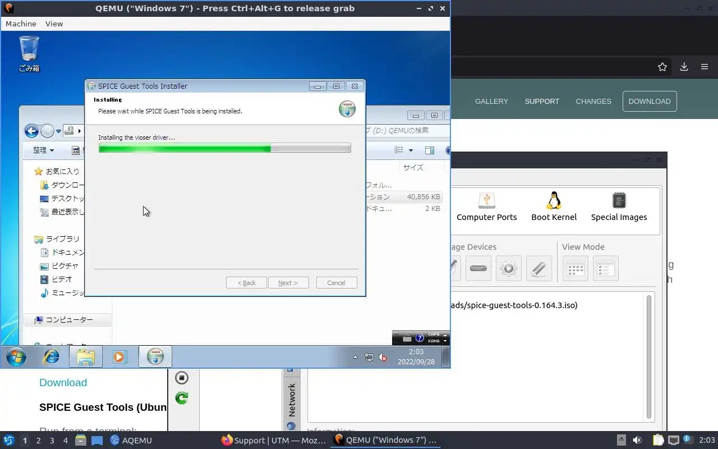Open the QEMU Machine menu
The height and width of the screenshot is (449, 718).
[21, 24]
